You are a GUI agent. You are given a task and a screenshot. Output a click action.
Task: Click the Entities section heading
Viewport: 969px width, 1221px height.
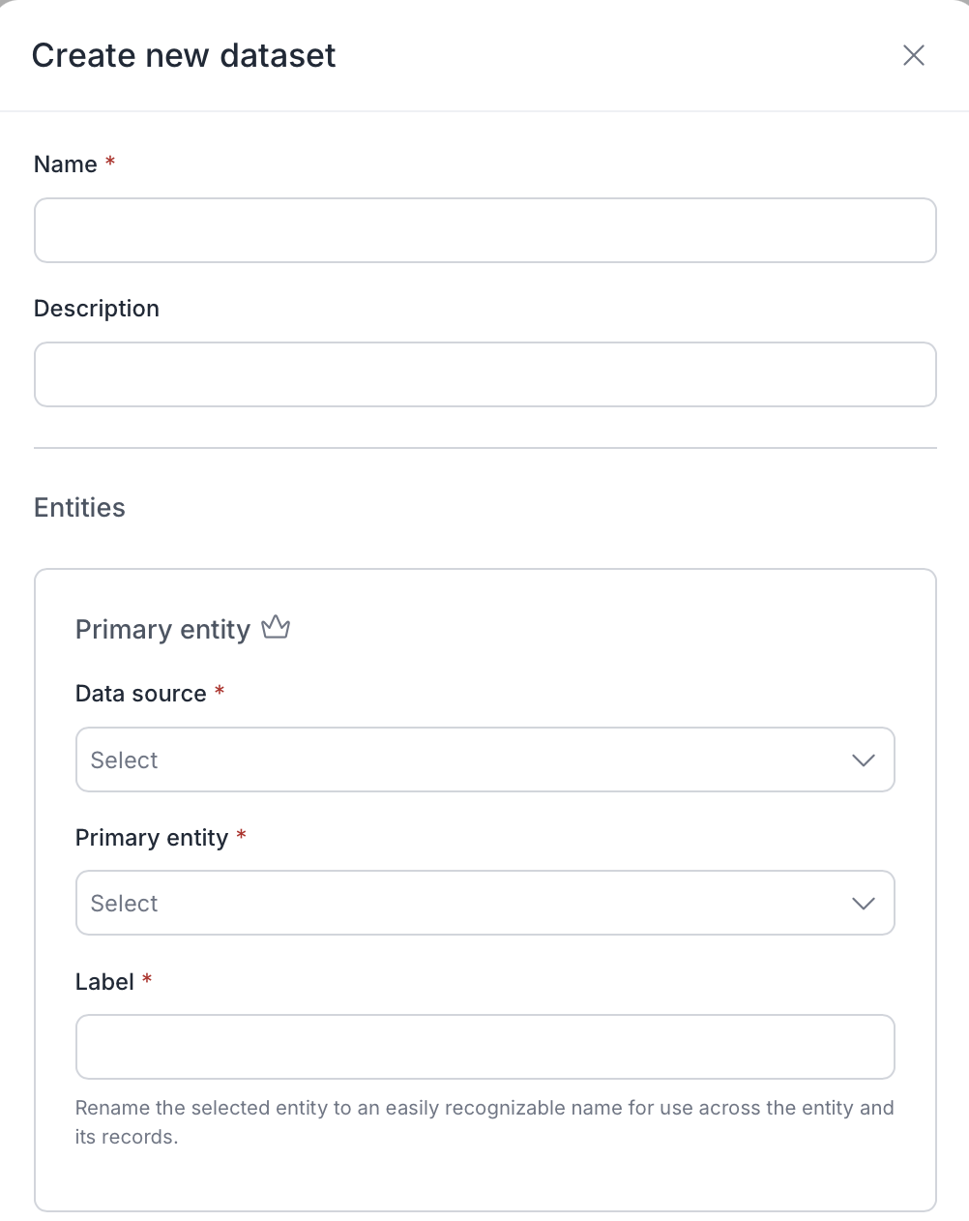(79, 508)
